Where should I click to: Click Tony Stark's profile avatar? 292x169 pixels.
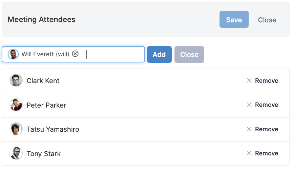(16, 153)
